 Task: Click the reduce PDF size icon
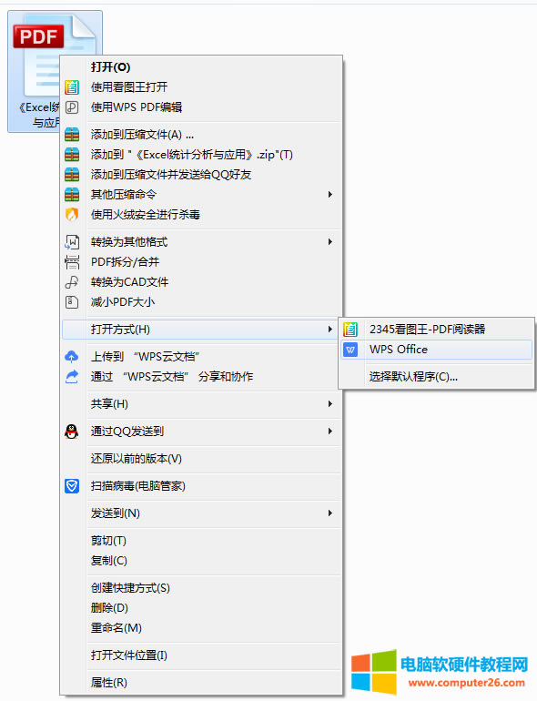click(x=72, y=302)
